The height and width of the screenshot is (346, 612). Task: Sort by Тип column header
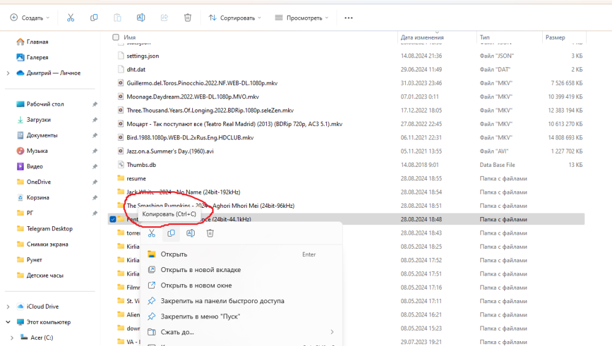(484, 37)
